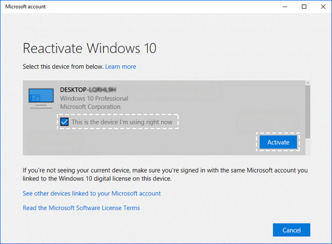Click the 'Reactivate Windows 10' heading
The width and height of the screenshot is (332, 244).
90,48
